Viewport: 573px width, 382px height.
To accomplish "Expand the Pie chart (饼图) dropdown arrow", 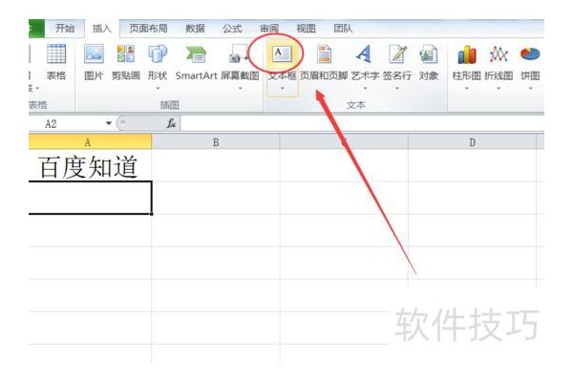I will pyautogui.click(x=530, y=89).
